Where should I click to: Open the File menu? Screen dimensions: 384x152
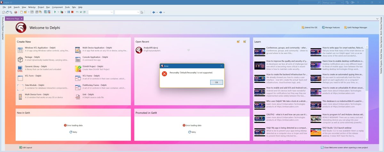[x=4, y=7]
